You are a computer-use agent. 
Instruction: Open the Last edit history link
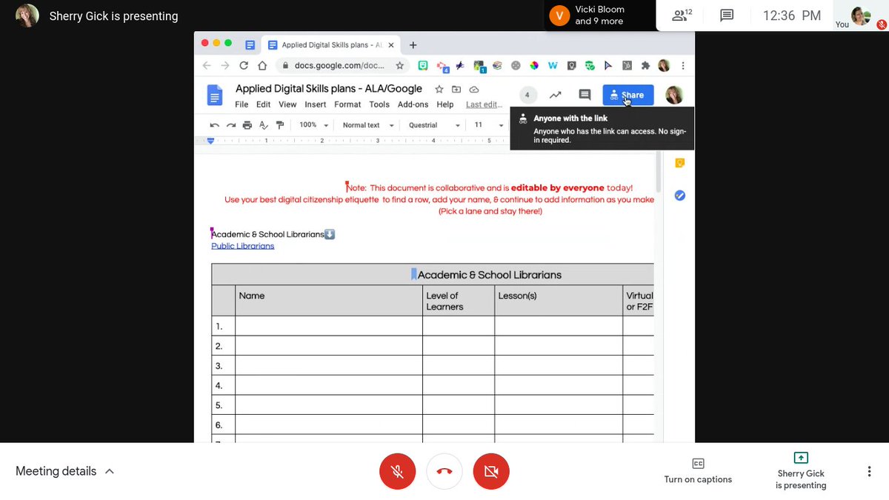coord(484,104)
